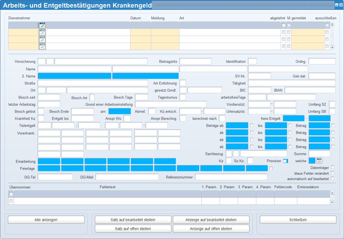Click Grund einer Arbeitseinstellung field
The width and height of the screenshot is (344, 239).
click(x=171, y=104)
